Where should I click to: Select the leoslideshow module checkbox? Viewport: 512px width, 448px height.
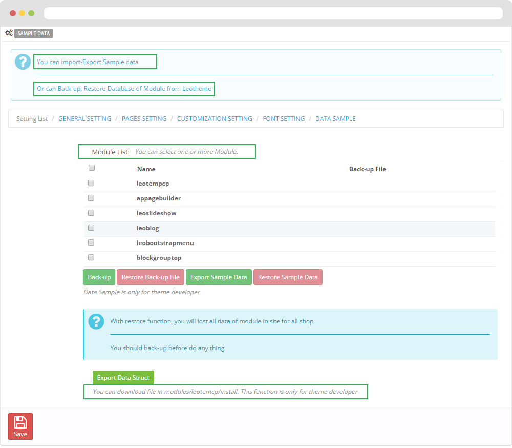click(91, 213)
